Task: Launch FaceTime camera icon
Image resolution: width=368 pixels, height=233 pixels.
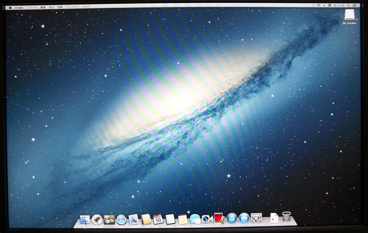Action: click(x=207, y=219)
